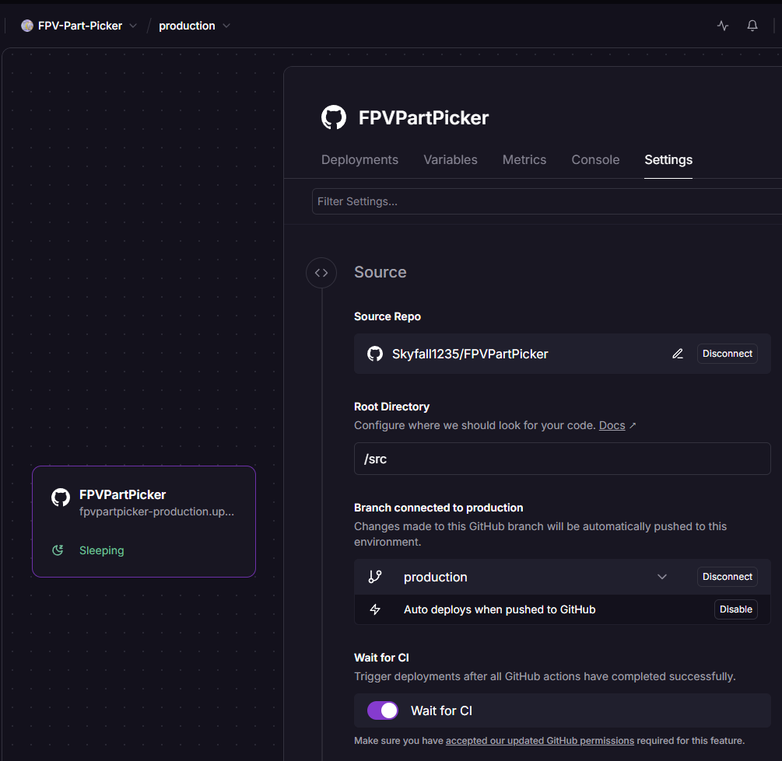The height and width of the screenshot is (761, 782).
Task: Click the lightning bolt auto deploy icon
Action: click(375, 609)
